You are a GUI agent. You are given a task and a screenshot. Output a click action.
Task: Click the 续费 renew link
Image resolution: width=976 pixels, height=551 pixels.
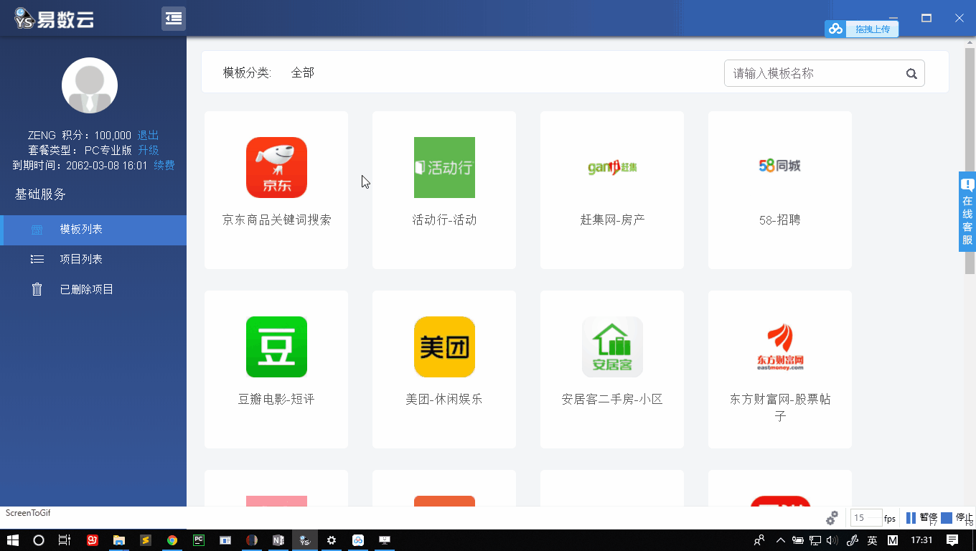coord(164,165)
